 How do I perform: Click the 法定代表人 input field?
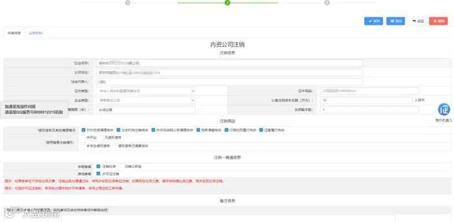point(229,82)
